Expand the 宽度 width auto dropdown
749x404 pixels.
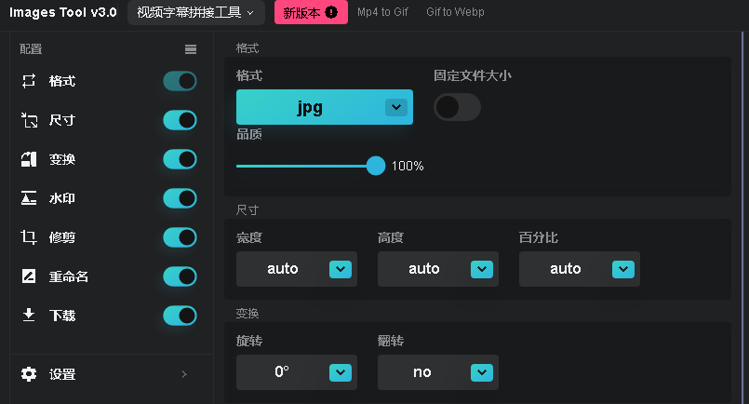[x=296, y=269]
